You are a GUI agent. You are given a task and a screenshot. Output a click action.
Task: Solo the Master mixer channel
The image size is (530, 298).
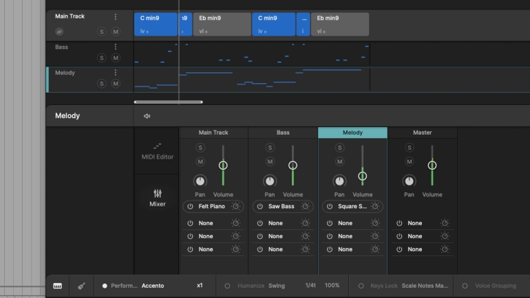[410, 148]
